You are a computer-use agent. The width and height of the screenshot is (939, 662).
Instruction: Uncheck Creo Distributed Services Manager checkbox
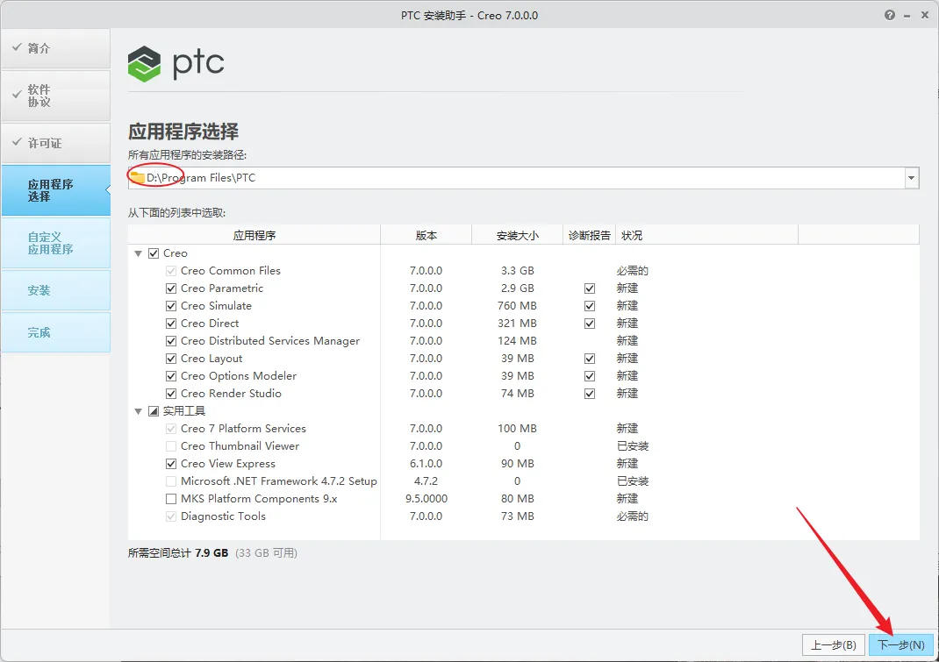(170, 341)
